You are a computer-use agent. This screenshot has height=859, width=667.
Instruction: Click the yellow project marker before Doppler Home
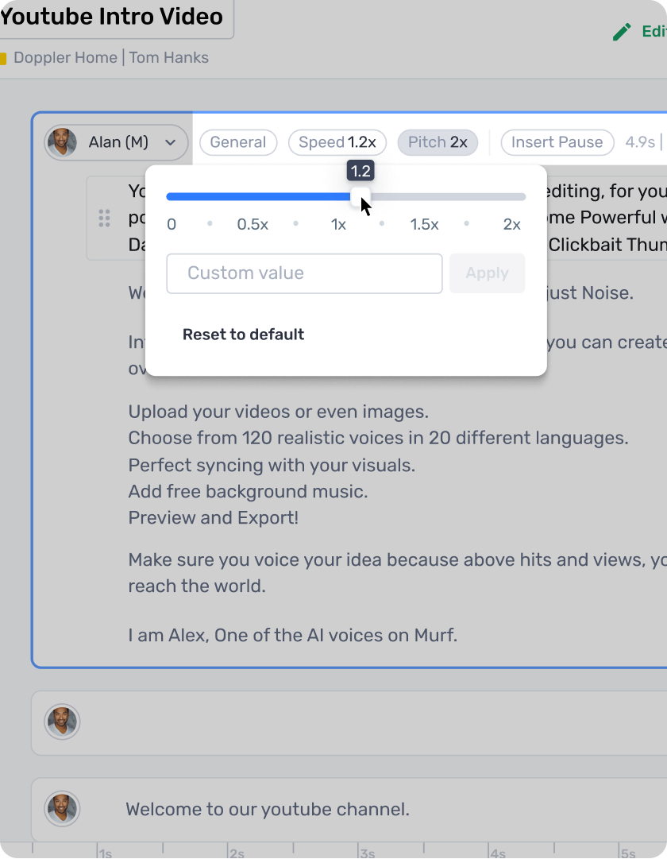[x=5, y=57]
